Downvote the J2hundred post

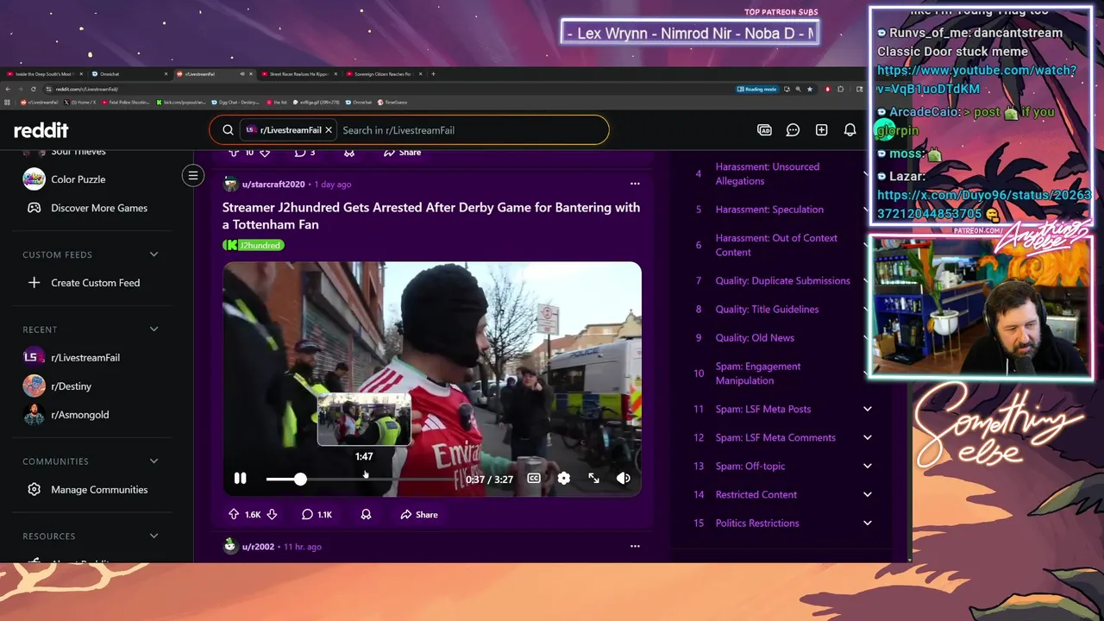point(272,515)
